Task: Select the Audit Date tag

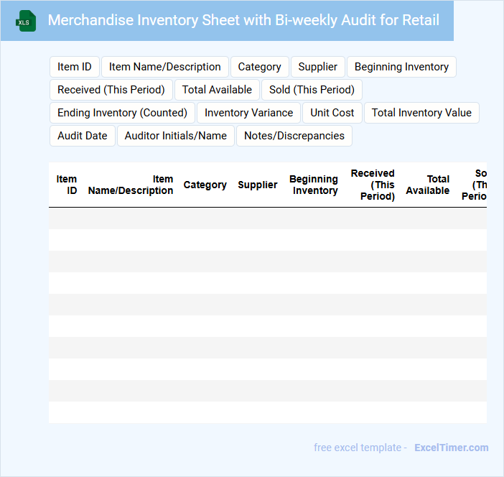Action: pos(82,136)
